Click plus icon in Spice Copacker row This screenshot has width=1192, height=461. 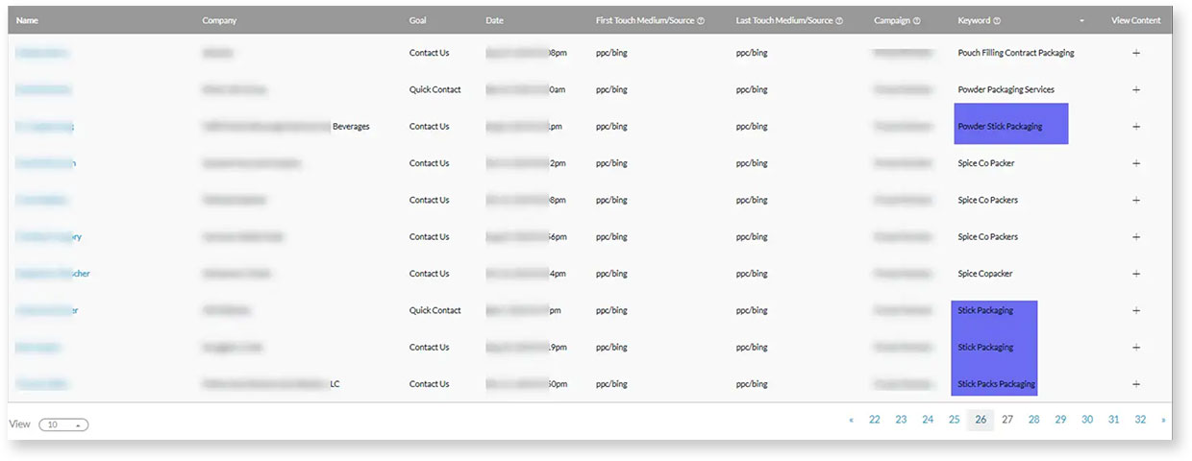point(1136,274)
